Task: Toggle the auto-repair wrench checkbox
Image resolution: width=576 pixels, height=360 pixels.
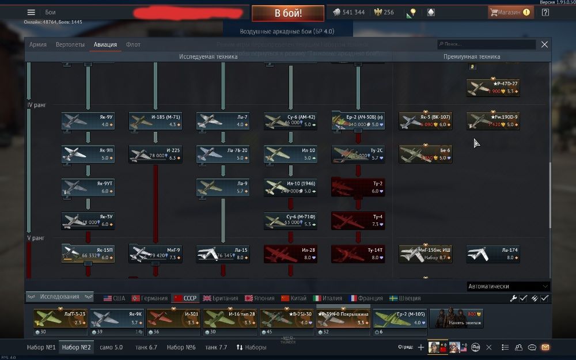Action: (x=523, y=298)
